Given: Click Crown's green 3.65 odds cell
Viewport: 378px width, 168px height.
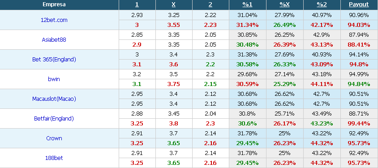Looking at the screenshot, I should point(174,143).
